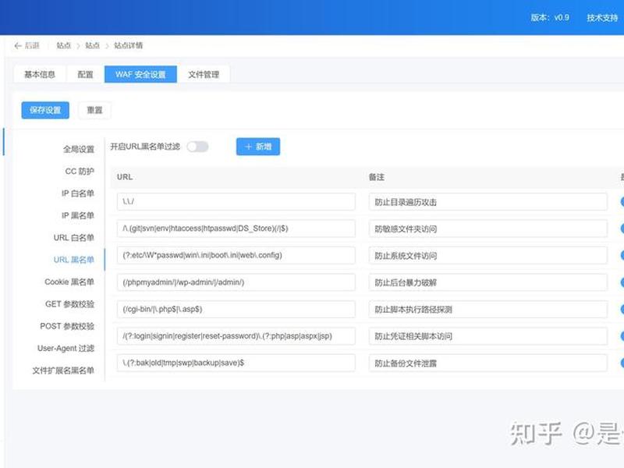Edit URL field with git|svn|env pattern
624x468 pixels.
236,229
